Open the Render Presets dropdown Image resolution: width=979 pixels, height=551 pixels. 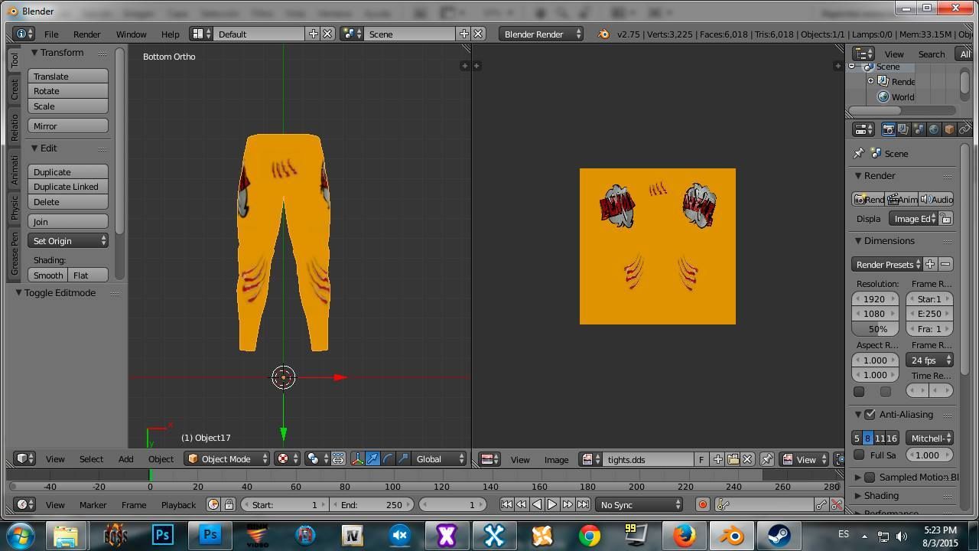[887, 264]
